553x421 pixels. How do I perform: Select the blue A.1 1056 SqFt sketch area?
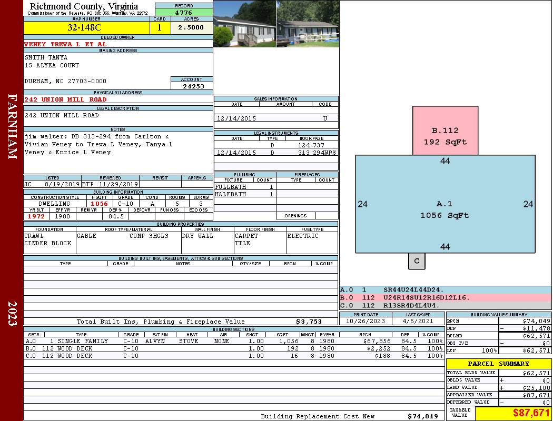pyautogui.click(x=445, y=204)
